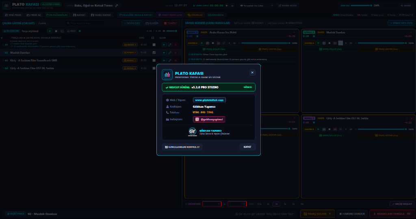Viewport: 416px width, 219px height.
Task: Click the cue list search field
Action: 84,23
